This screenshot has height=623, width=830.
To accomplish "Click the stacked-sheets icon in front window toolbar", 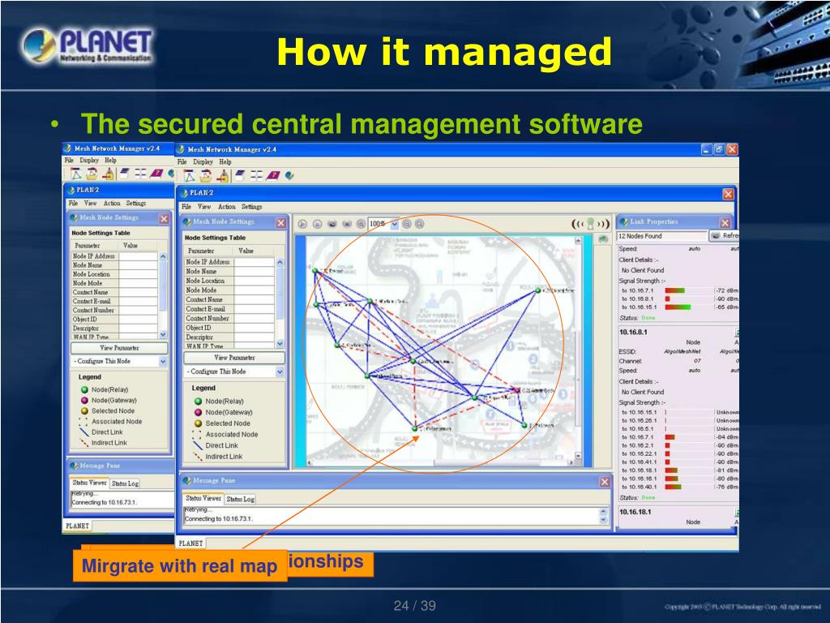I will coord(239,176).
